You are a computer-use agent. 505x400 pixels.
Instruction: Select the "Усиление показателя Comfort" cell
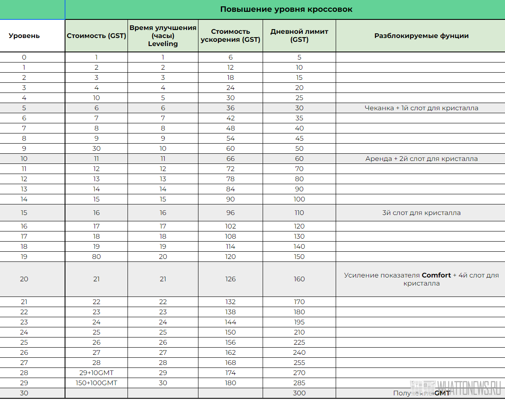421,279
